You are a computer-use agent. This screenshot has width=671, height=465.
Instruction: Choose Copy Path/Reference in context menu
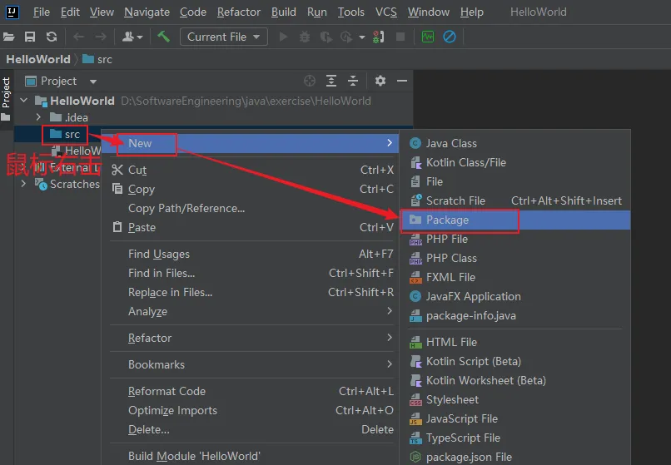[x=251, y=208]
